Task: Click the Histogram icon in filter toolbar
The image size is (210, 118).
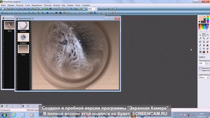Action: point(48,13)
